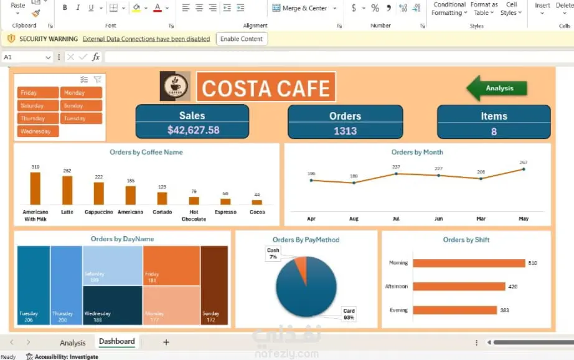Open Alignment settings dialog launcher

(x=339, y=26)
